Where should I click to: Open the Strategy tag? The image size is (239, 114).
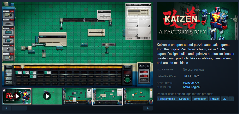[184, 99]
